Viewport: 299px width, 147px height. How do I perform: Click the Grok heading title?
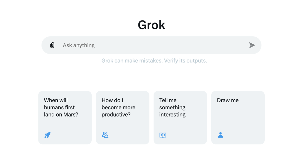click(x=151, y=25)
